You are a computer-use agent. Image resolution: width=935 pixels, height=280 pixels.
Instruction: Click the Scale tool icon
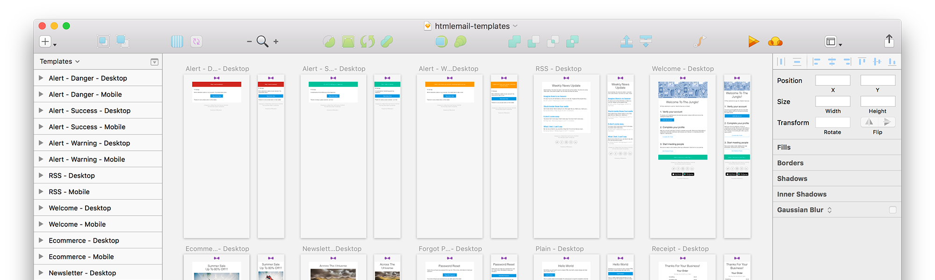pos(460,42)
